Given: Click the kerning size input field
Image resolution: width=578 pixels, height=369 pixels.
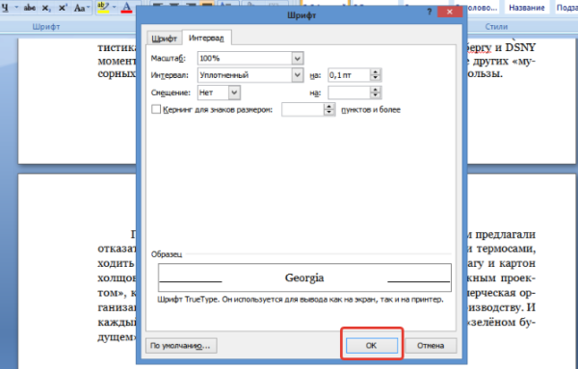Looking at the screenshot, I should click(303, 110).
